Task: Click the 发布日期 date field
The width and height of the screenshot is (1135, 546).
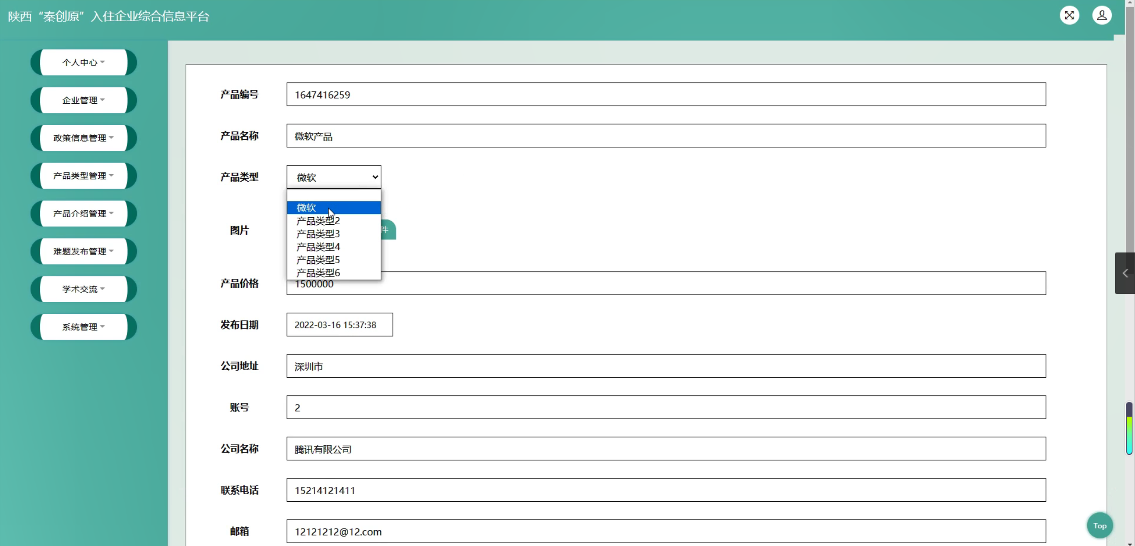Action: point(339,325)
